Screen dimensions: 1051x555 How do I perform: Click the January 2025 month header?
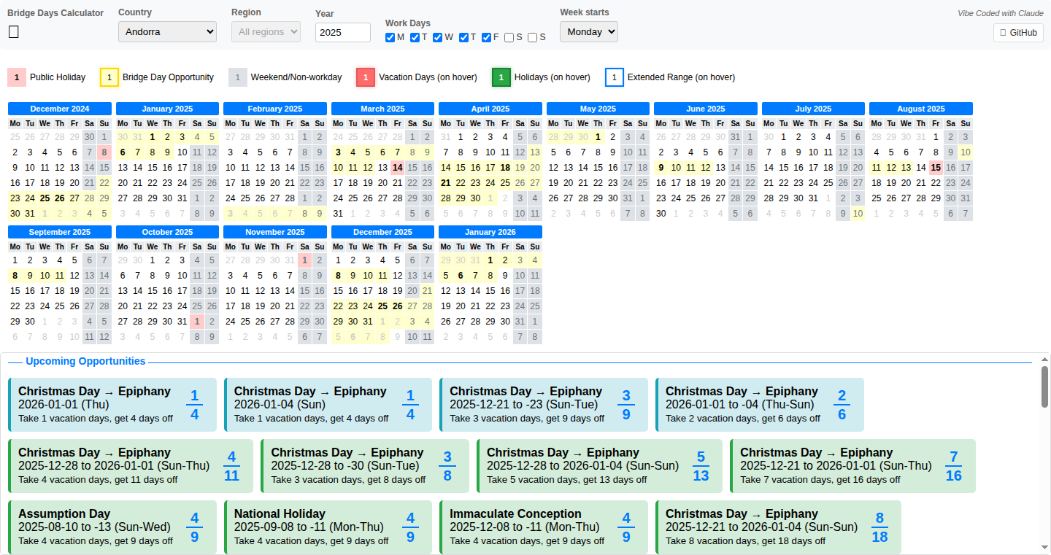point(167,109)
